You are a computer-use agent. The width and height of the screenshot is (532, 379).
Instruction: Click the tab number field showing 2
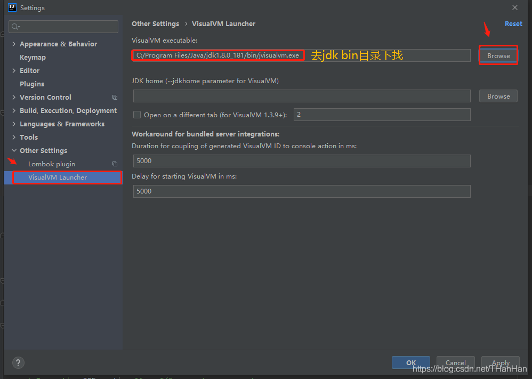pos(382,115)
